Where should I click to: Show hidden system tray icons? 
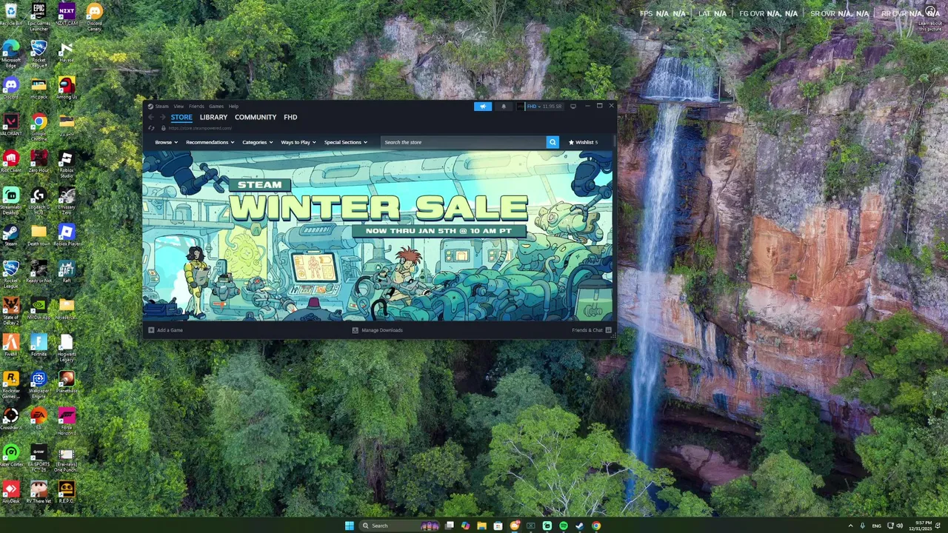[850, 526]
